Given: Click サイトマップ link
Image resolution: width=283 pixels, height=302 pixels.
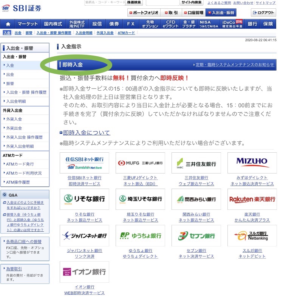Looking at the screenshot, I should (x=266, y=3).
